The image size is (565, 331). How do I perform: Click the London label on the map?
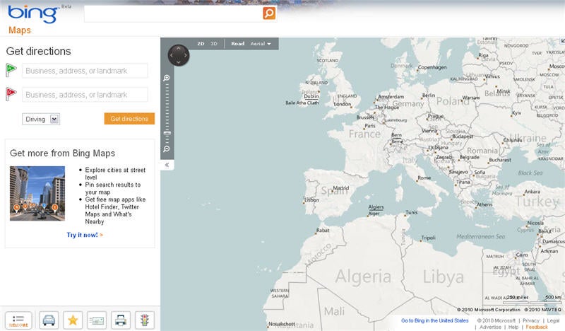[343, 104]
